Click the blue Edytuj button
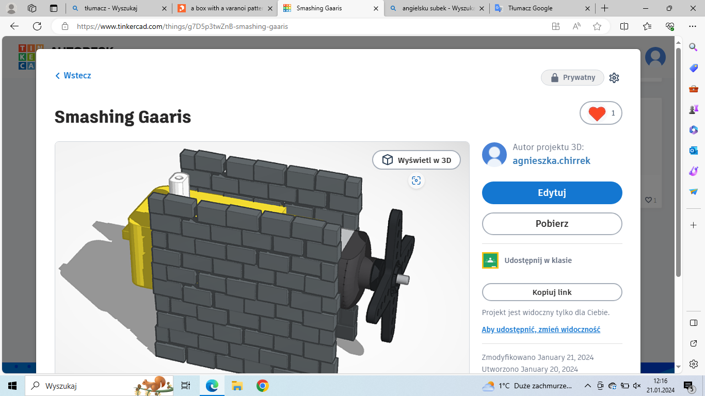Viewport: 705px width, 396px height. [552, 193]
